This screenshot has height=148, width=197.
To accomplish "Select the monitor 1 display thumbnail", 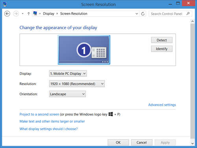I will coord(84,50).
